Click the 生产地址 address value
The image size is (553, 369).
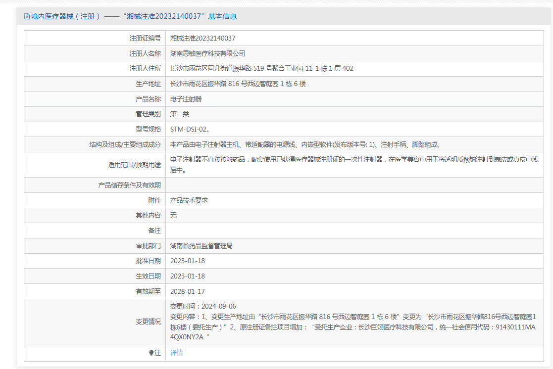238,84
